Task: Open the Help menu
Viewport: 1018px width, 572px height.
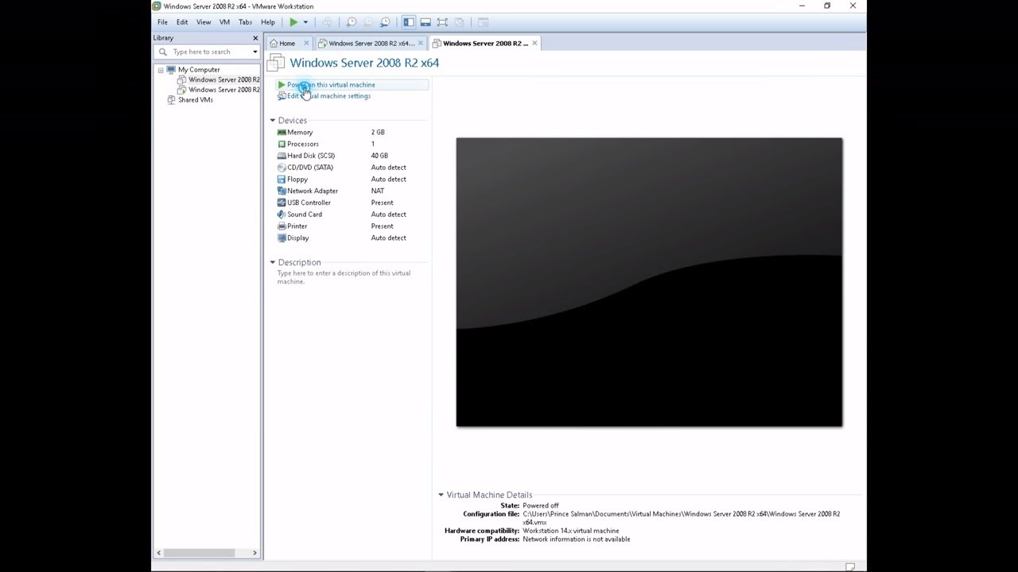Action: tap(268, 22)
